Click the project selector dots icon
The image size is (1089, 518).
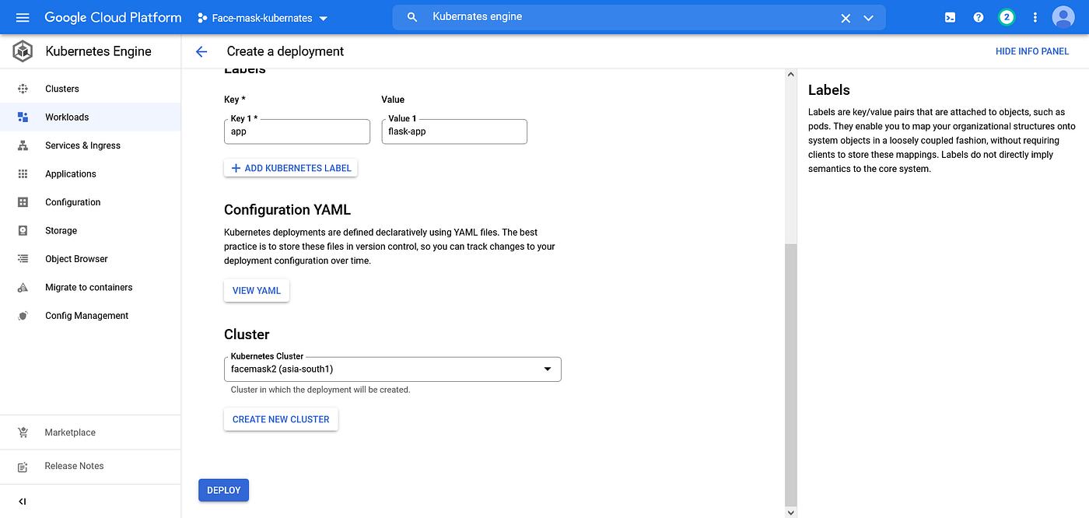[201, 17]
